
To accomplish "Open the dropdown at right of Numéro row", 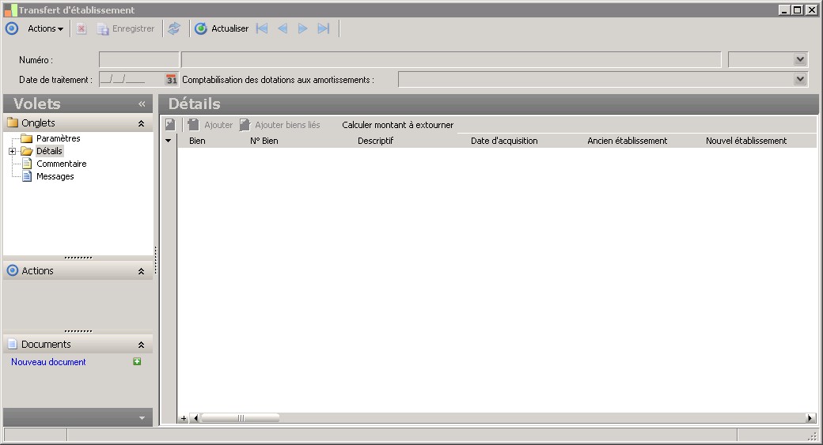I will pos(800,60).
